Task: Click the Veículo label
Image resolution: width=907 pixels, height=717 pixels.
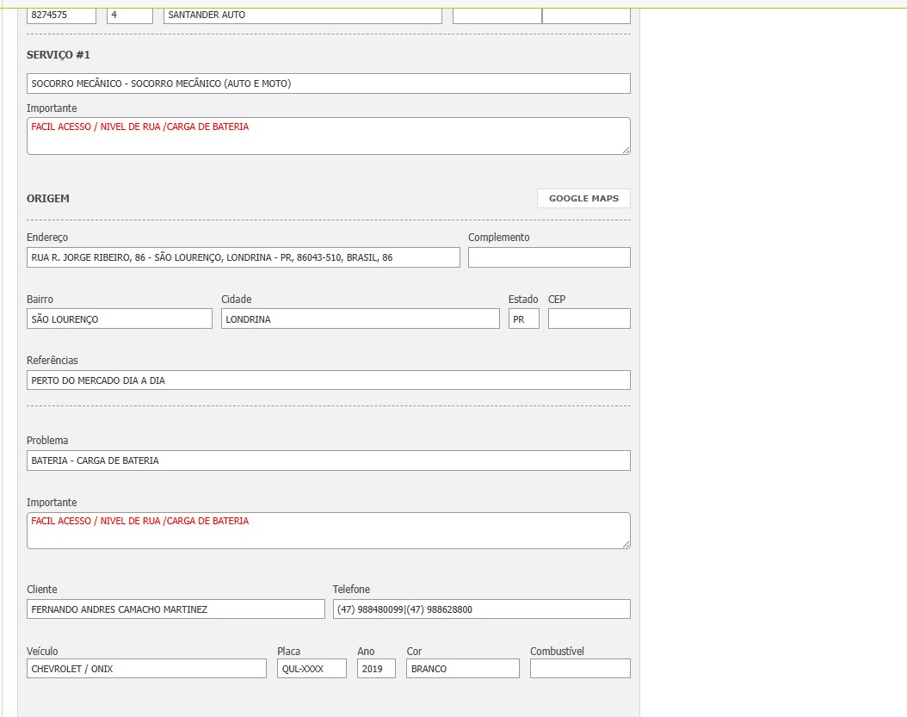Action: tap(42, 651)
